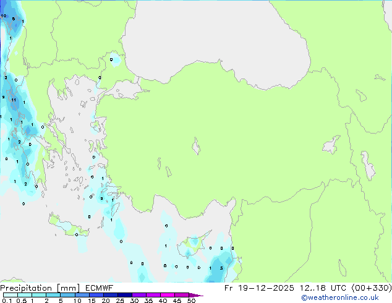Click the '0.1' legend scale label

(x=7, y=301)
